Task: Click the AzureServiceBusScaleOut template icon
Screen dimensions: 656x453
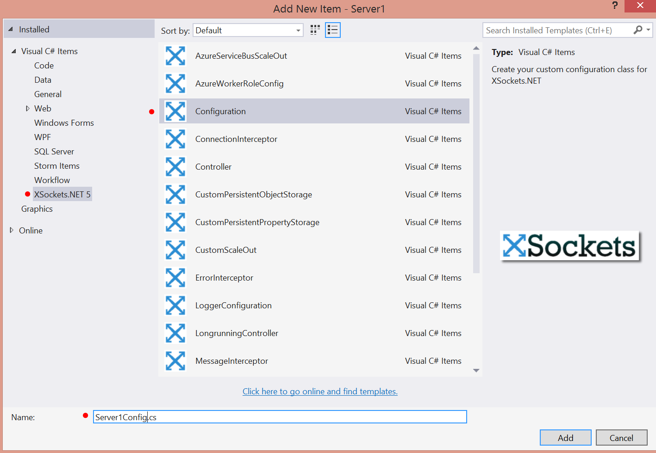Action: [x=175, y=56]
